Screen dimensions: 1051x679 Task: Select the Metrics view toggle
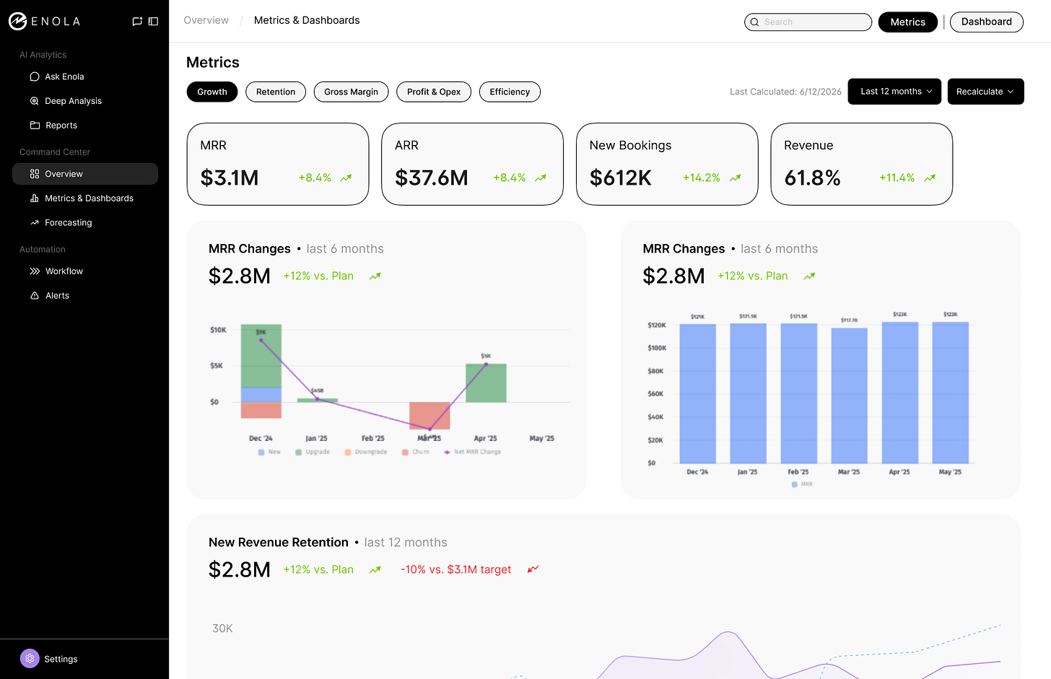(x=907, y=22)
